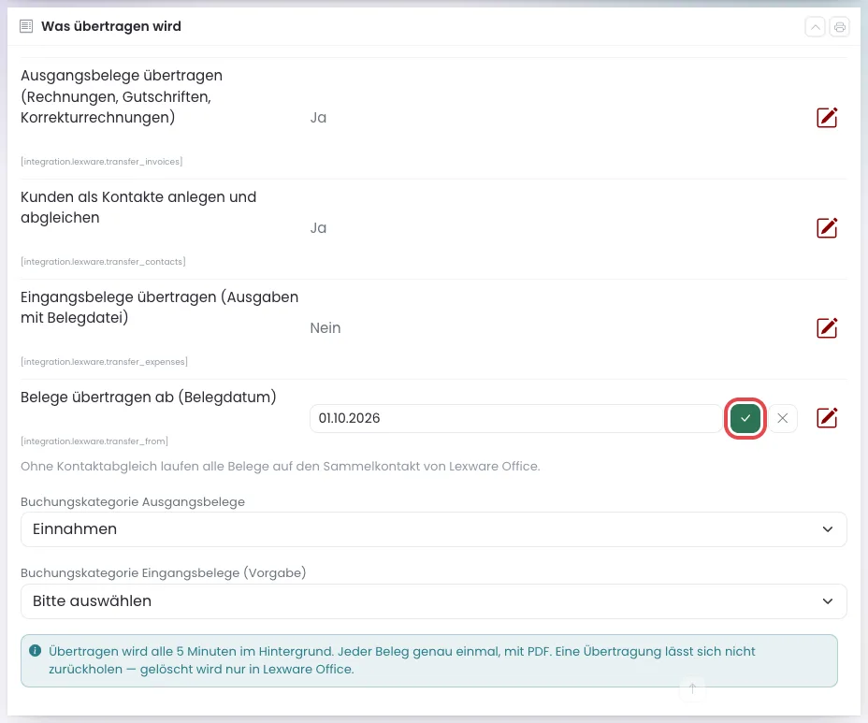Image resolution: width=868 pixels, height=723 pixels.
Task: Click the print icon in the panel header
Action: click(839, 26)
